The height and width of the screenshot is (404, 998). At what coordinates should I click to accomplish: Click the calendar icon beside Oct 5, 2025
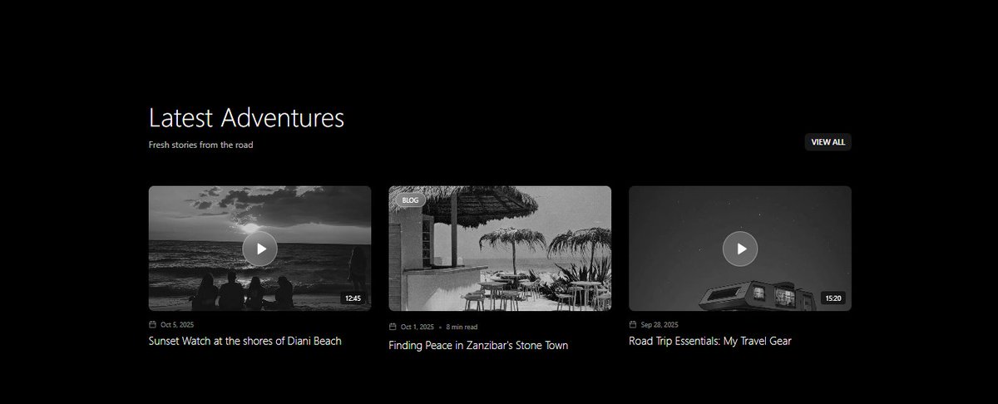point(152,324)
